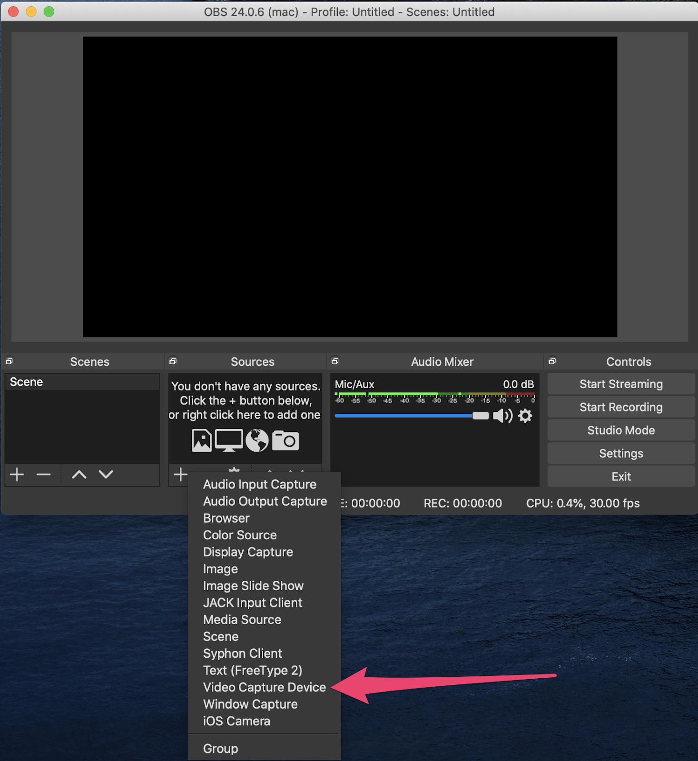Click the Scenes panel title

tap(89, 361)
